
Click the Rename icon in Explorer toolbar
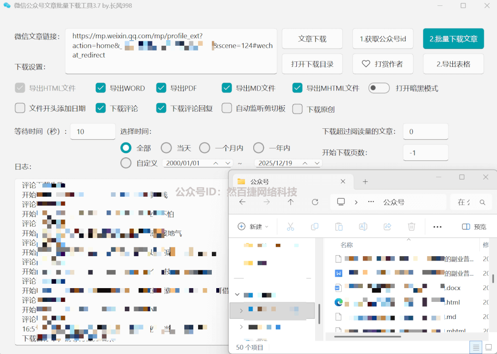pyautogui.click(x=363, y=226)
